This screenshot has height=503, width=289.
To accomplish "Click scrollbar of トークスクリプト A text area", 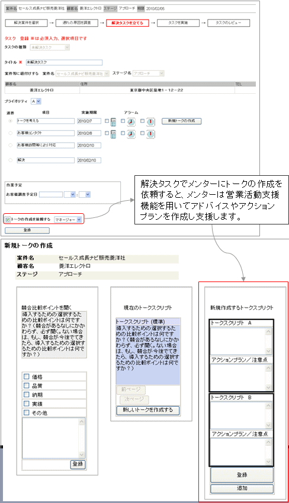I will [268, 341].
